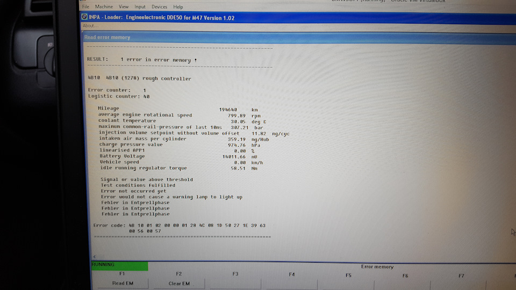Click the left scroll arrow at bottom

point(95,257)
